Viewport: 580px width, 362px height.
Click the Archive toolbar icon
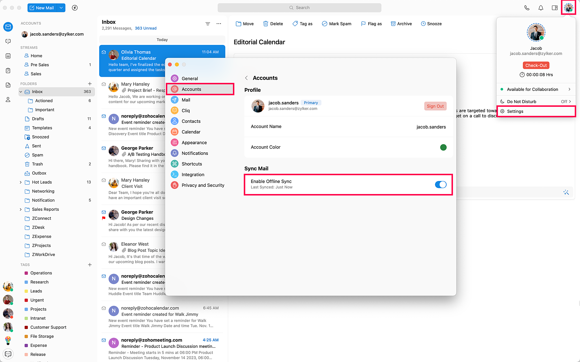393,24
